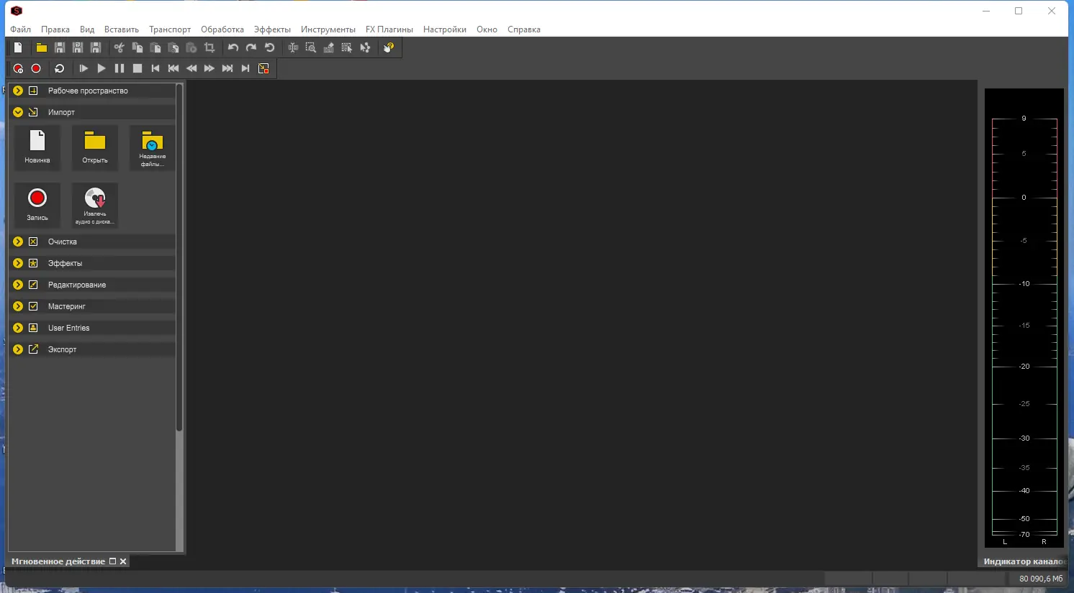Toggle looped playback
The width and height of the screenshot is (1074, 593).
click(x=60, y=68)
